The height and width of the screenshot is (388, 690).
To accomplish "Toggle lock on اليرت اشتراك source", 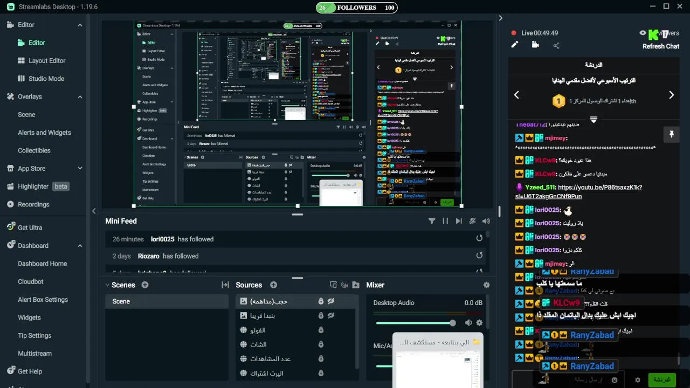I will point(321,373).
